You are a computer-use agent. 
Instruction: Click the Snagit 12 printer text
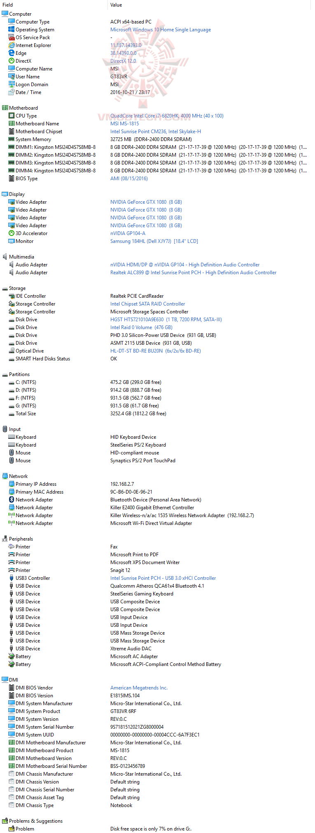click(x=120, y=570)
